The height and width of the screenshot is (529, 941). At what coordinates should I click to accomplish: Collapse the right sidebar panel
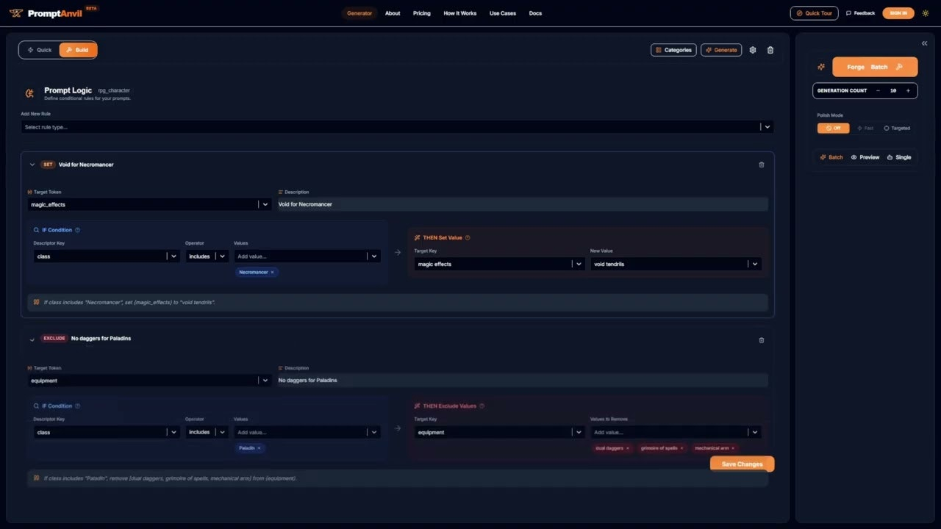pos(924,43)
